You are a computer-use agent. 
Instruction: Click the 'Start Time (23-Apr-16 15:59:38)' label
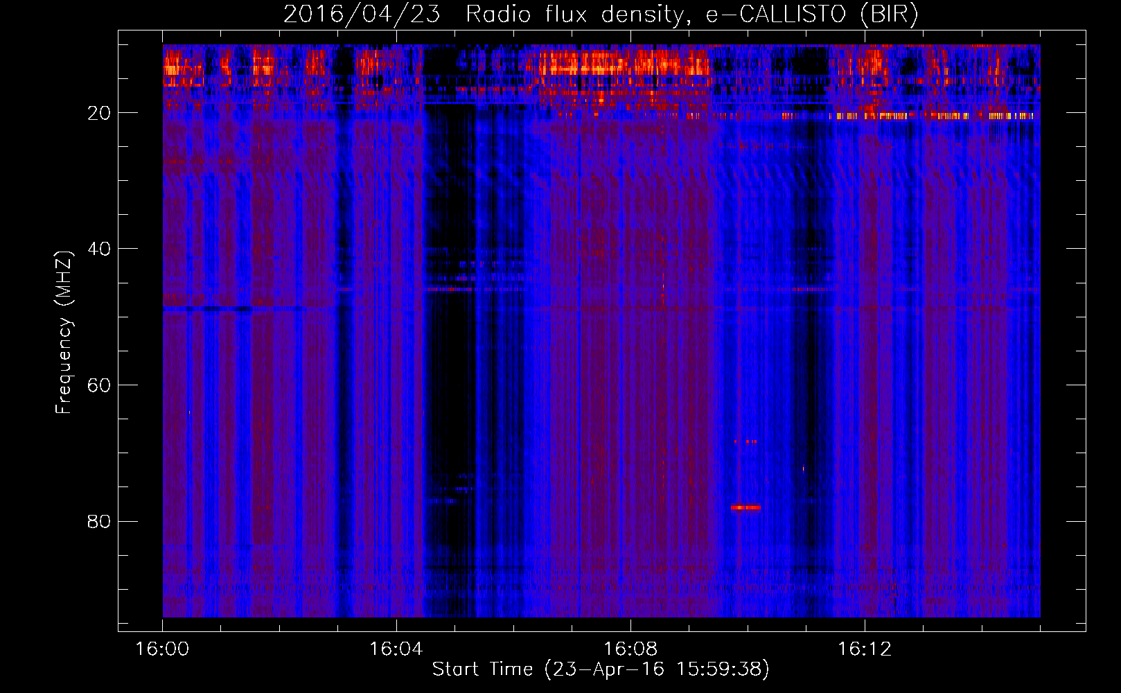(x=601, y=669)
